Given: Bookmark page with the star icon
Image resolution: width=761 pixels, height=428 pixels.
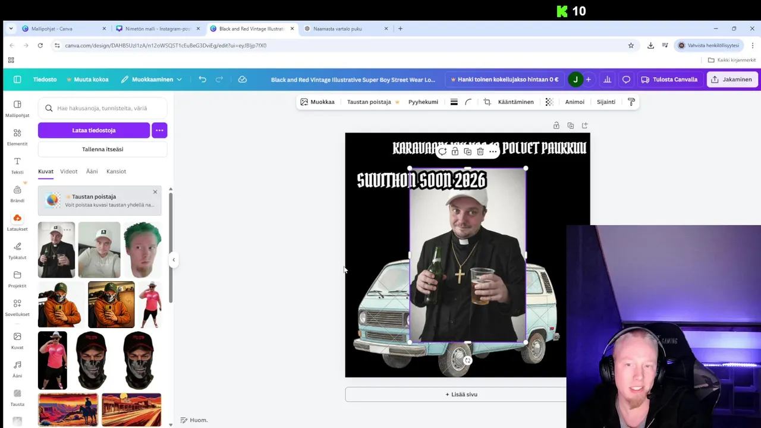Looking at the screenshot, I should pos(631,45).
